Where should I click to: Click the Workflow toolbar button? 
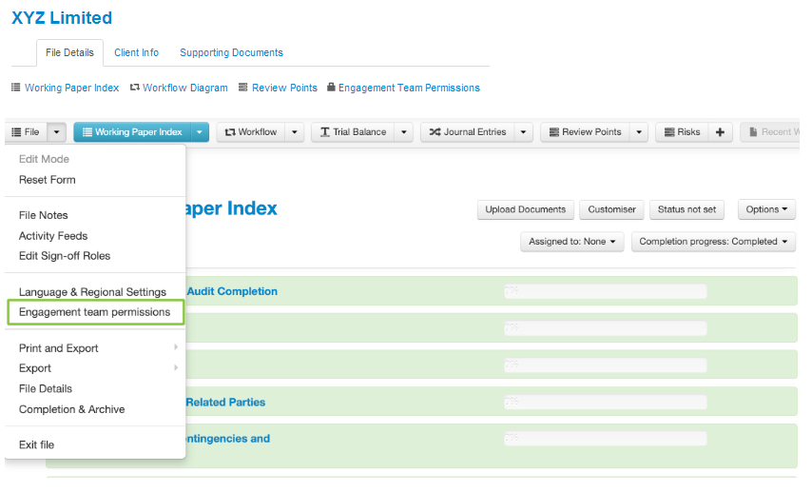pos(251,132)
